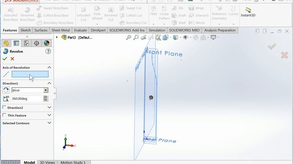Open the Hole Wizard tool

pos(97,13)
